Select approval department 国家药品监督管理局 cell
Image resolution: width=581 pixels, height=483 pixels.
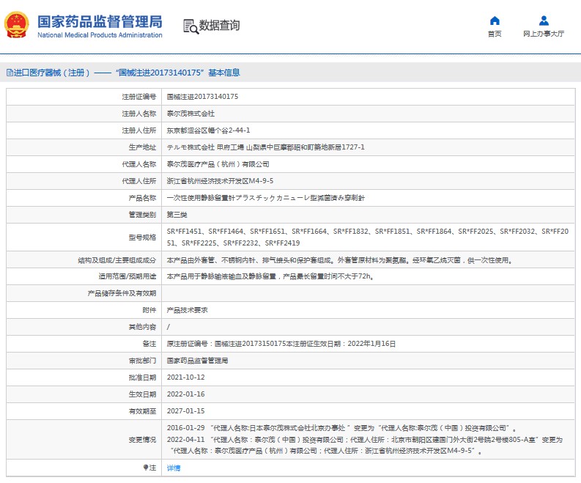pyautogui.click(x=197, y=361)
